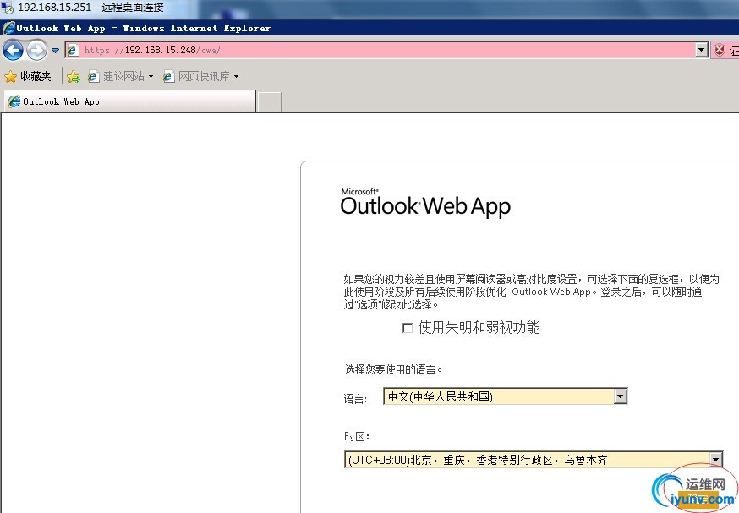Select the Outlook Web App browser tab
Image resolution: width=739 pixels, height=513 pixels.
point(130,101)
